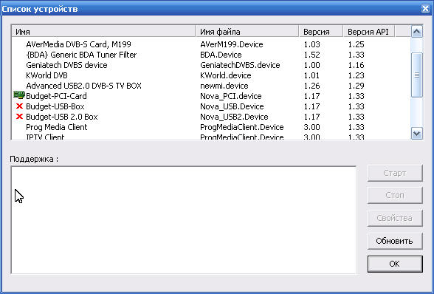Click version 1.26 of newmi row

312,86
